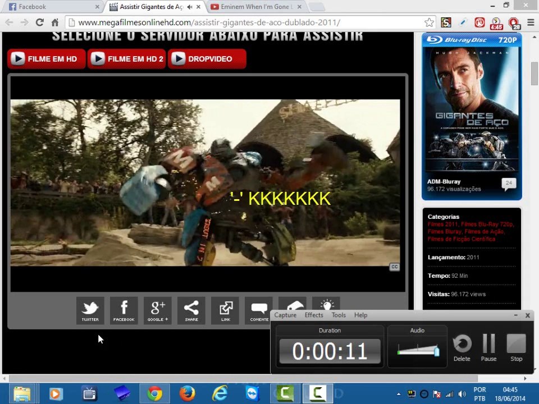
Task: Open a new browser tab
Action: click(x=316, y=7)
